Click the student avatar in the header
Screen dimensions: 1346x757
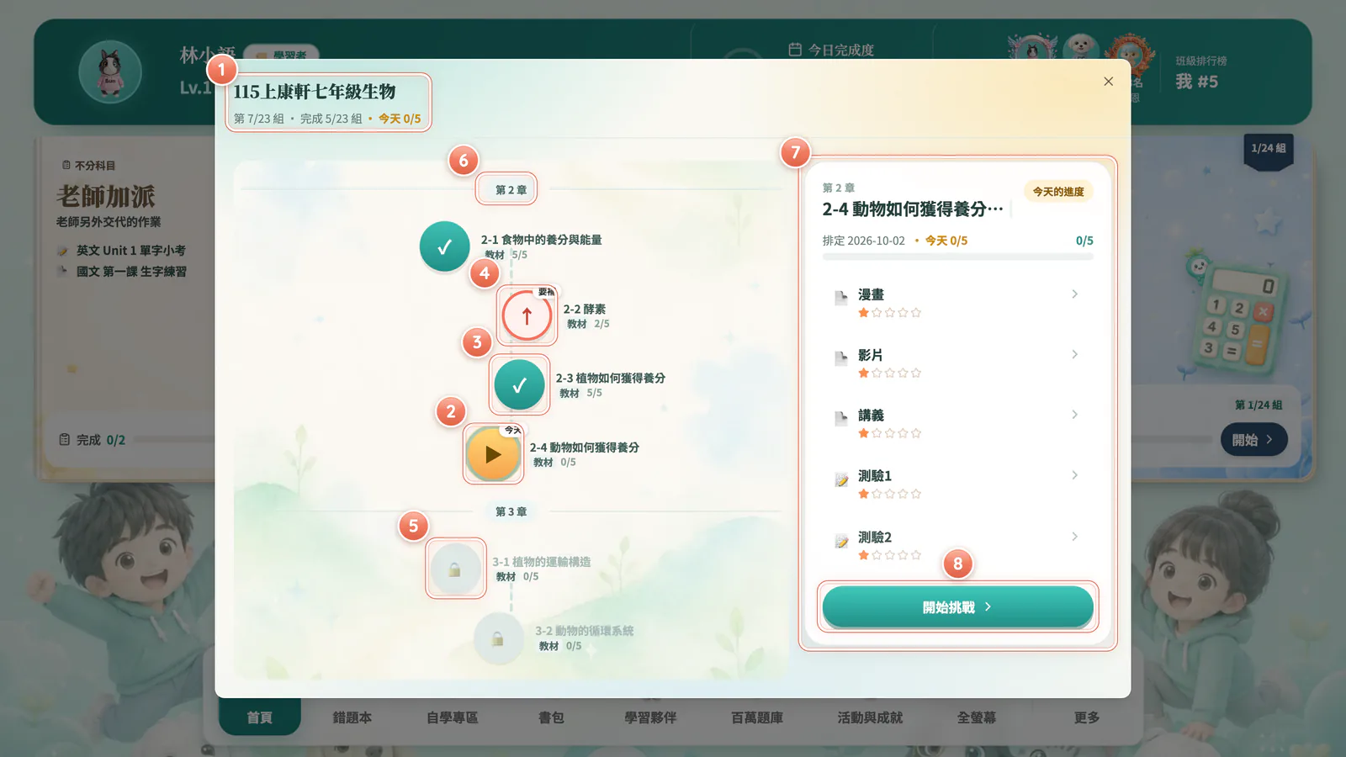point(110,72)
